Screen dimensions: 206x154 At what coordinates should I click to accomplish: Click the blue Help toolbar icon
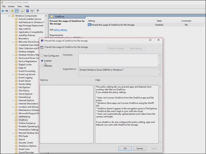click(x=28, y=11)
